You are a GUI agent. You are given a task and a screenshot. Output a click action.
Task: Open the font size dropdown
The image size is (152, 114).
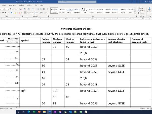click(x=9, y=9)
